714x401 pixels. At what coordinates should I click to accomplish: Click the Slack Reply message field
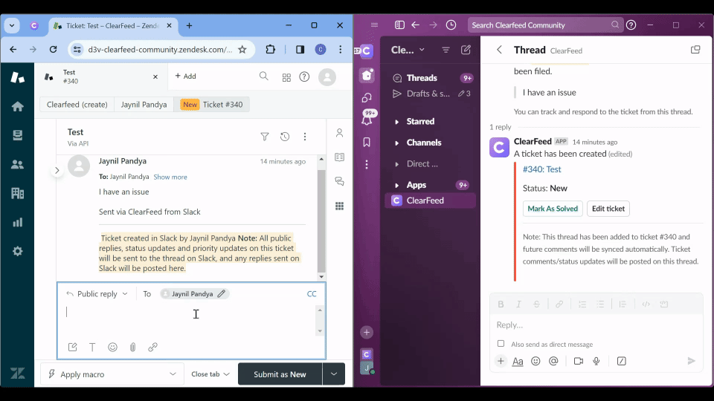tap(595, 325)
